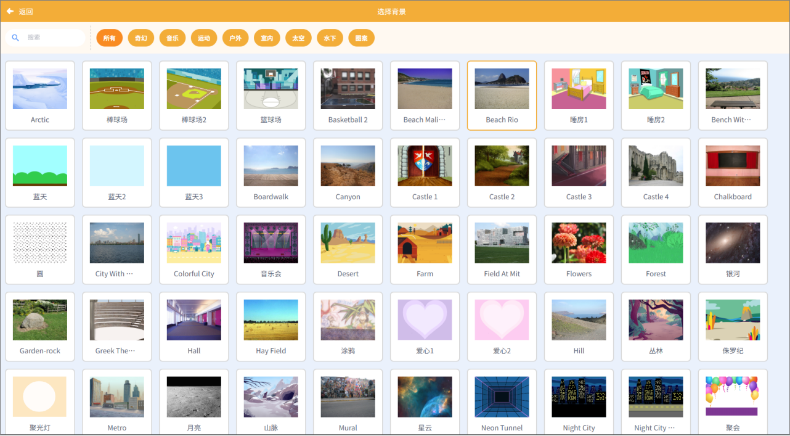The width and height of the screenshot is (790, 436).
Task: Pick the Desert backdrop thumbnail
Action: pyautogui.click(x=348, y=243)
